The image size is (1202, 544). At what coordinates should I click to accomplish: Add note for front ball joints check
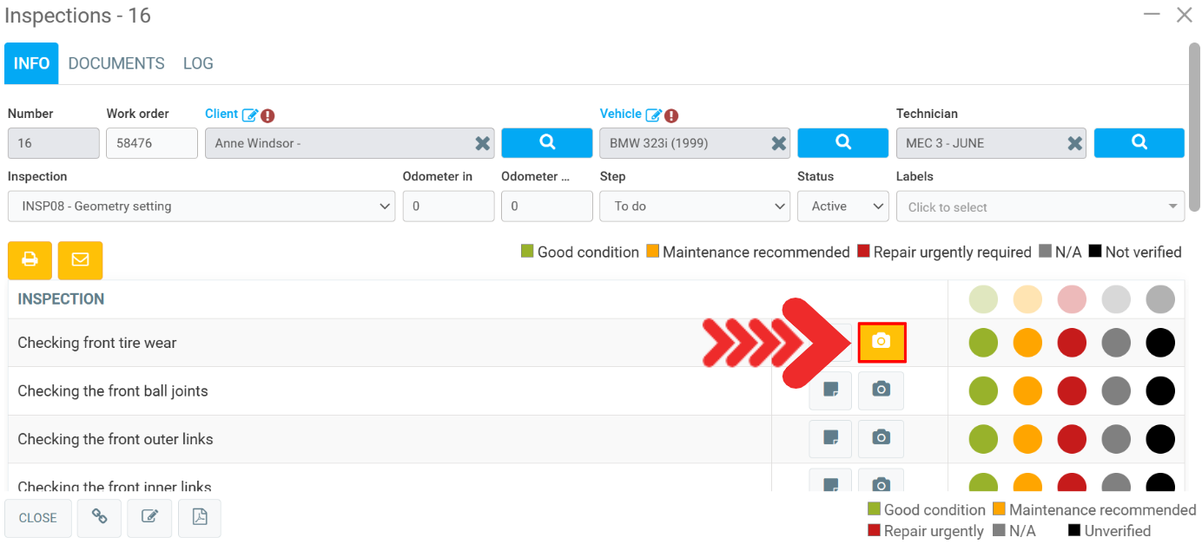pyautogui.click(x=830, y=390)
